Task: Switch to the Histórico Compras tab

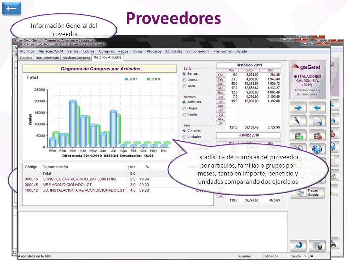Action: coord(76,58)
